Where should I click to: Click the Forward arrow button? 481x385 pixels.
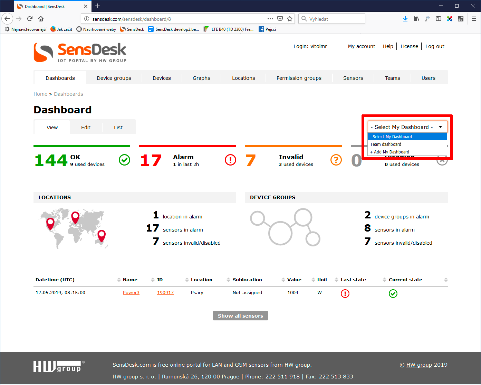[19, 19]
